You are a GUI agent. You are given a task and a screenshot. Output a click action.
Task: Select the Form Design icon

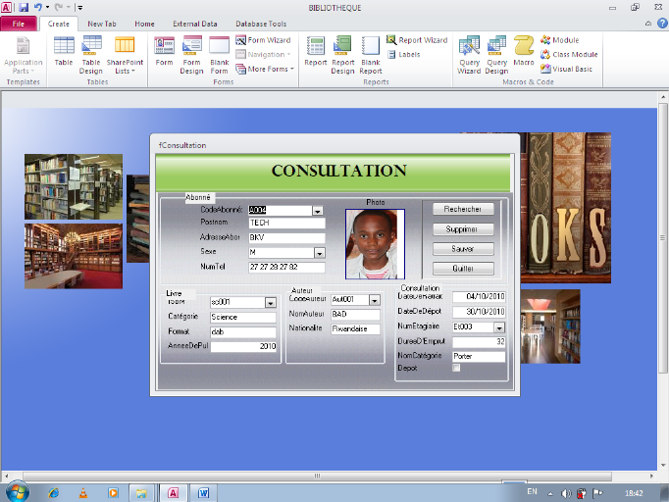click(x=192, y=55)
